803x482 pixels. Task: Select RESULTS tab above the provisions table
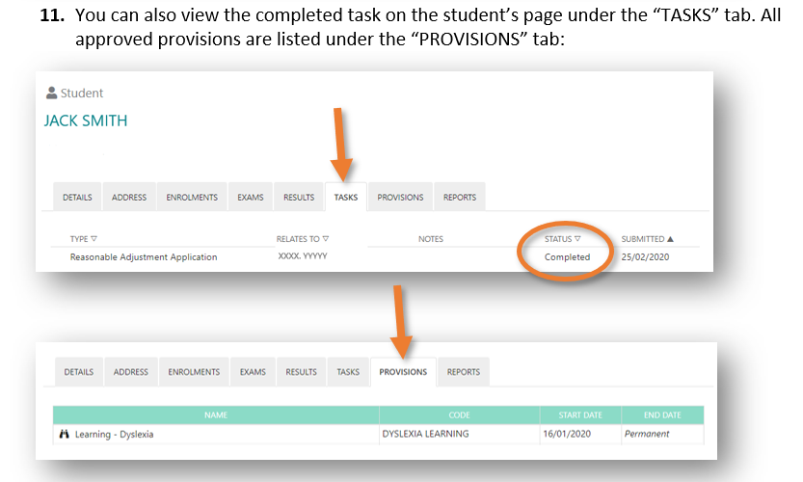(x=301, y=372)
